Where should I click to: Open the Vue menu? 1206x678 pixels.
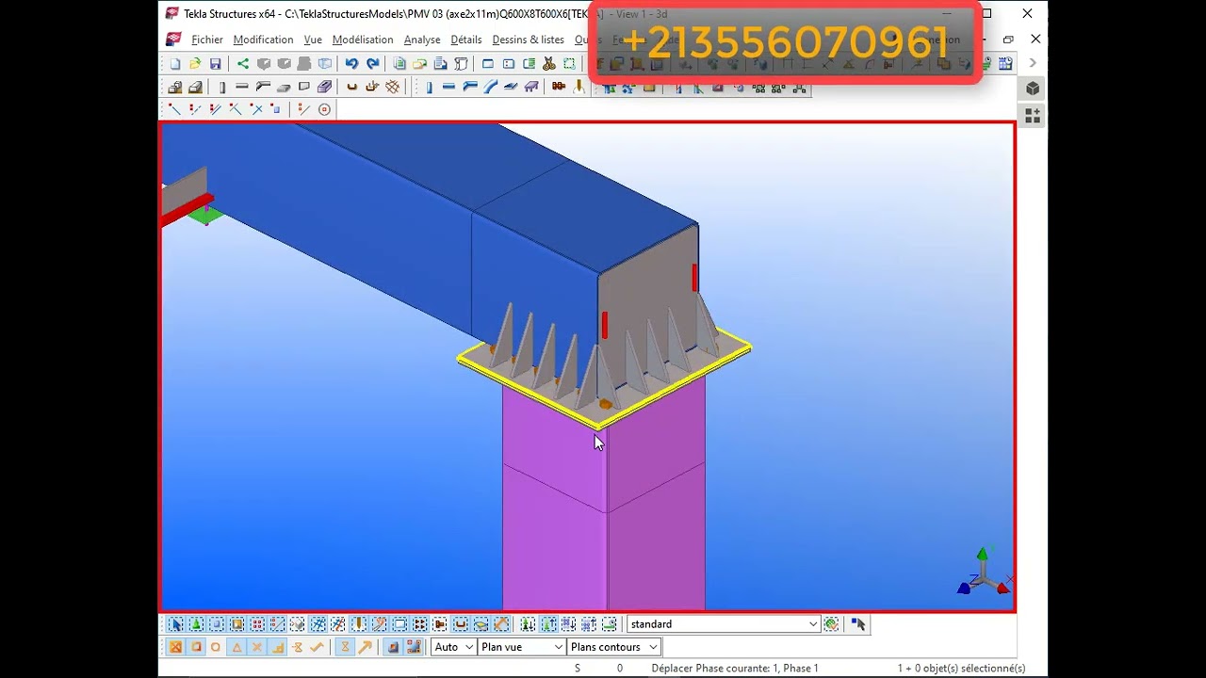(313, 40)
